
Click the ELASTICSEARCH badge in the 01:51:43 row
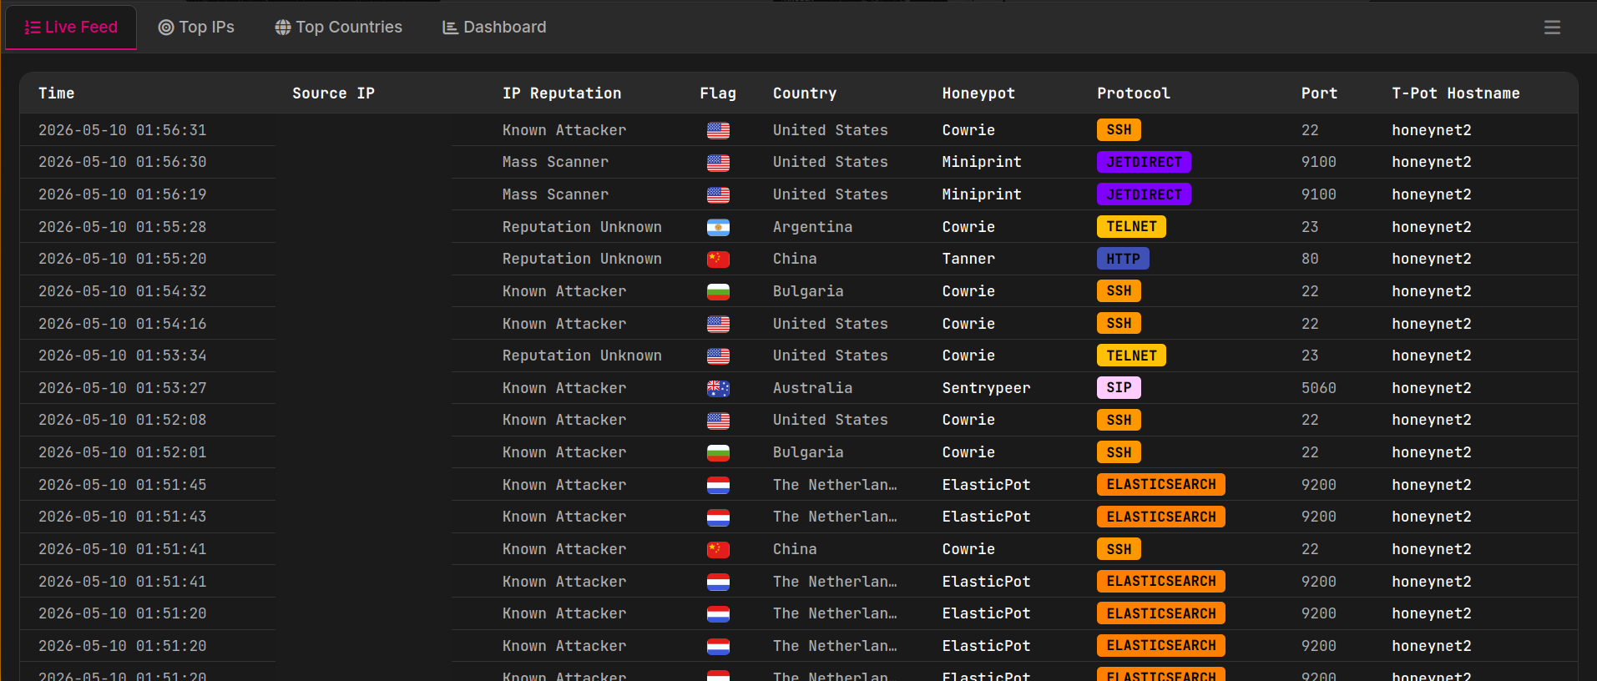1161,517
